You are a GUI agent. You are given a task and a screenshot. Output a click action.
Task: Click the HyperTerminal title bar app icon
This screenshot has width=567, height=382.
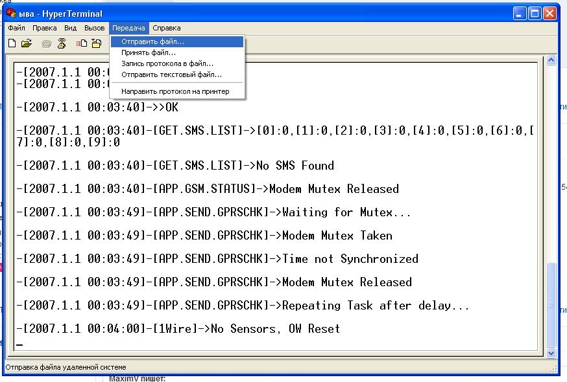11,14
